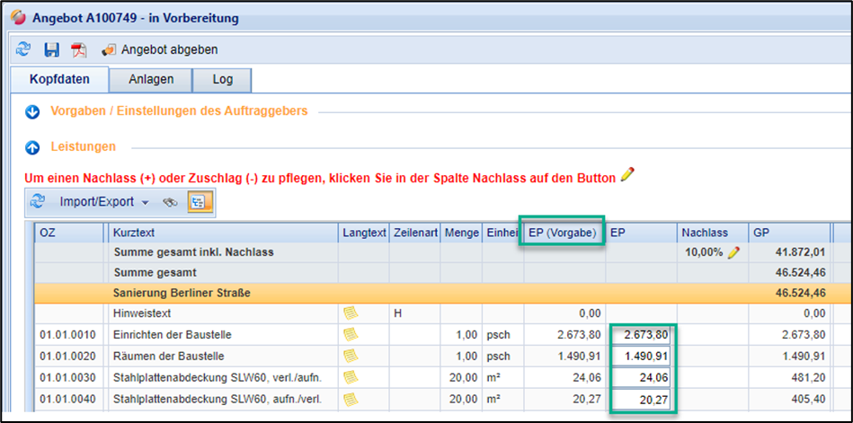Collapse the Leistungen section
Viewport: 853px width, 423px height.
coord(32,147)
